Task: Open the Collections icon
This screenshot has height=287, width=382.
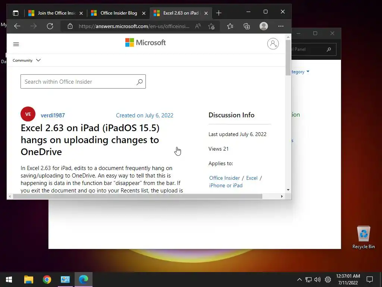Action: click(247, 26)
